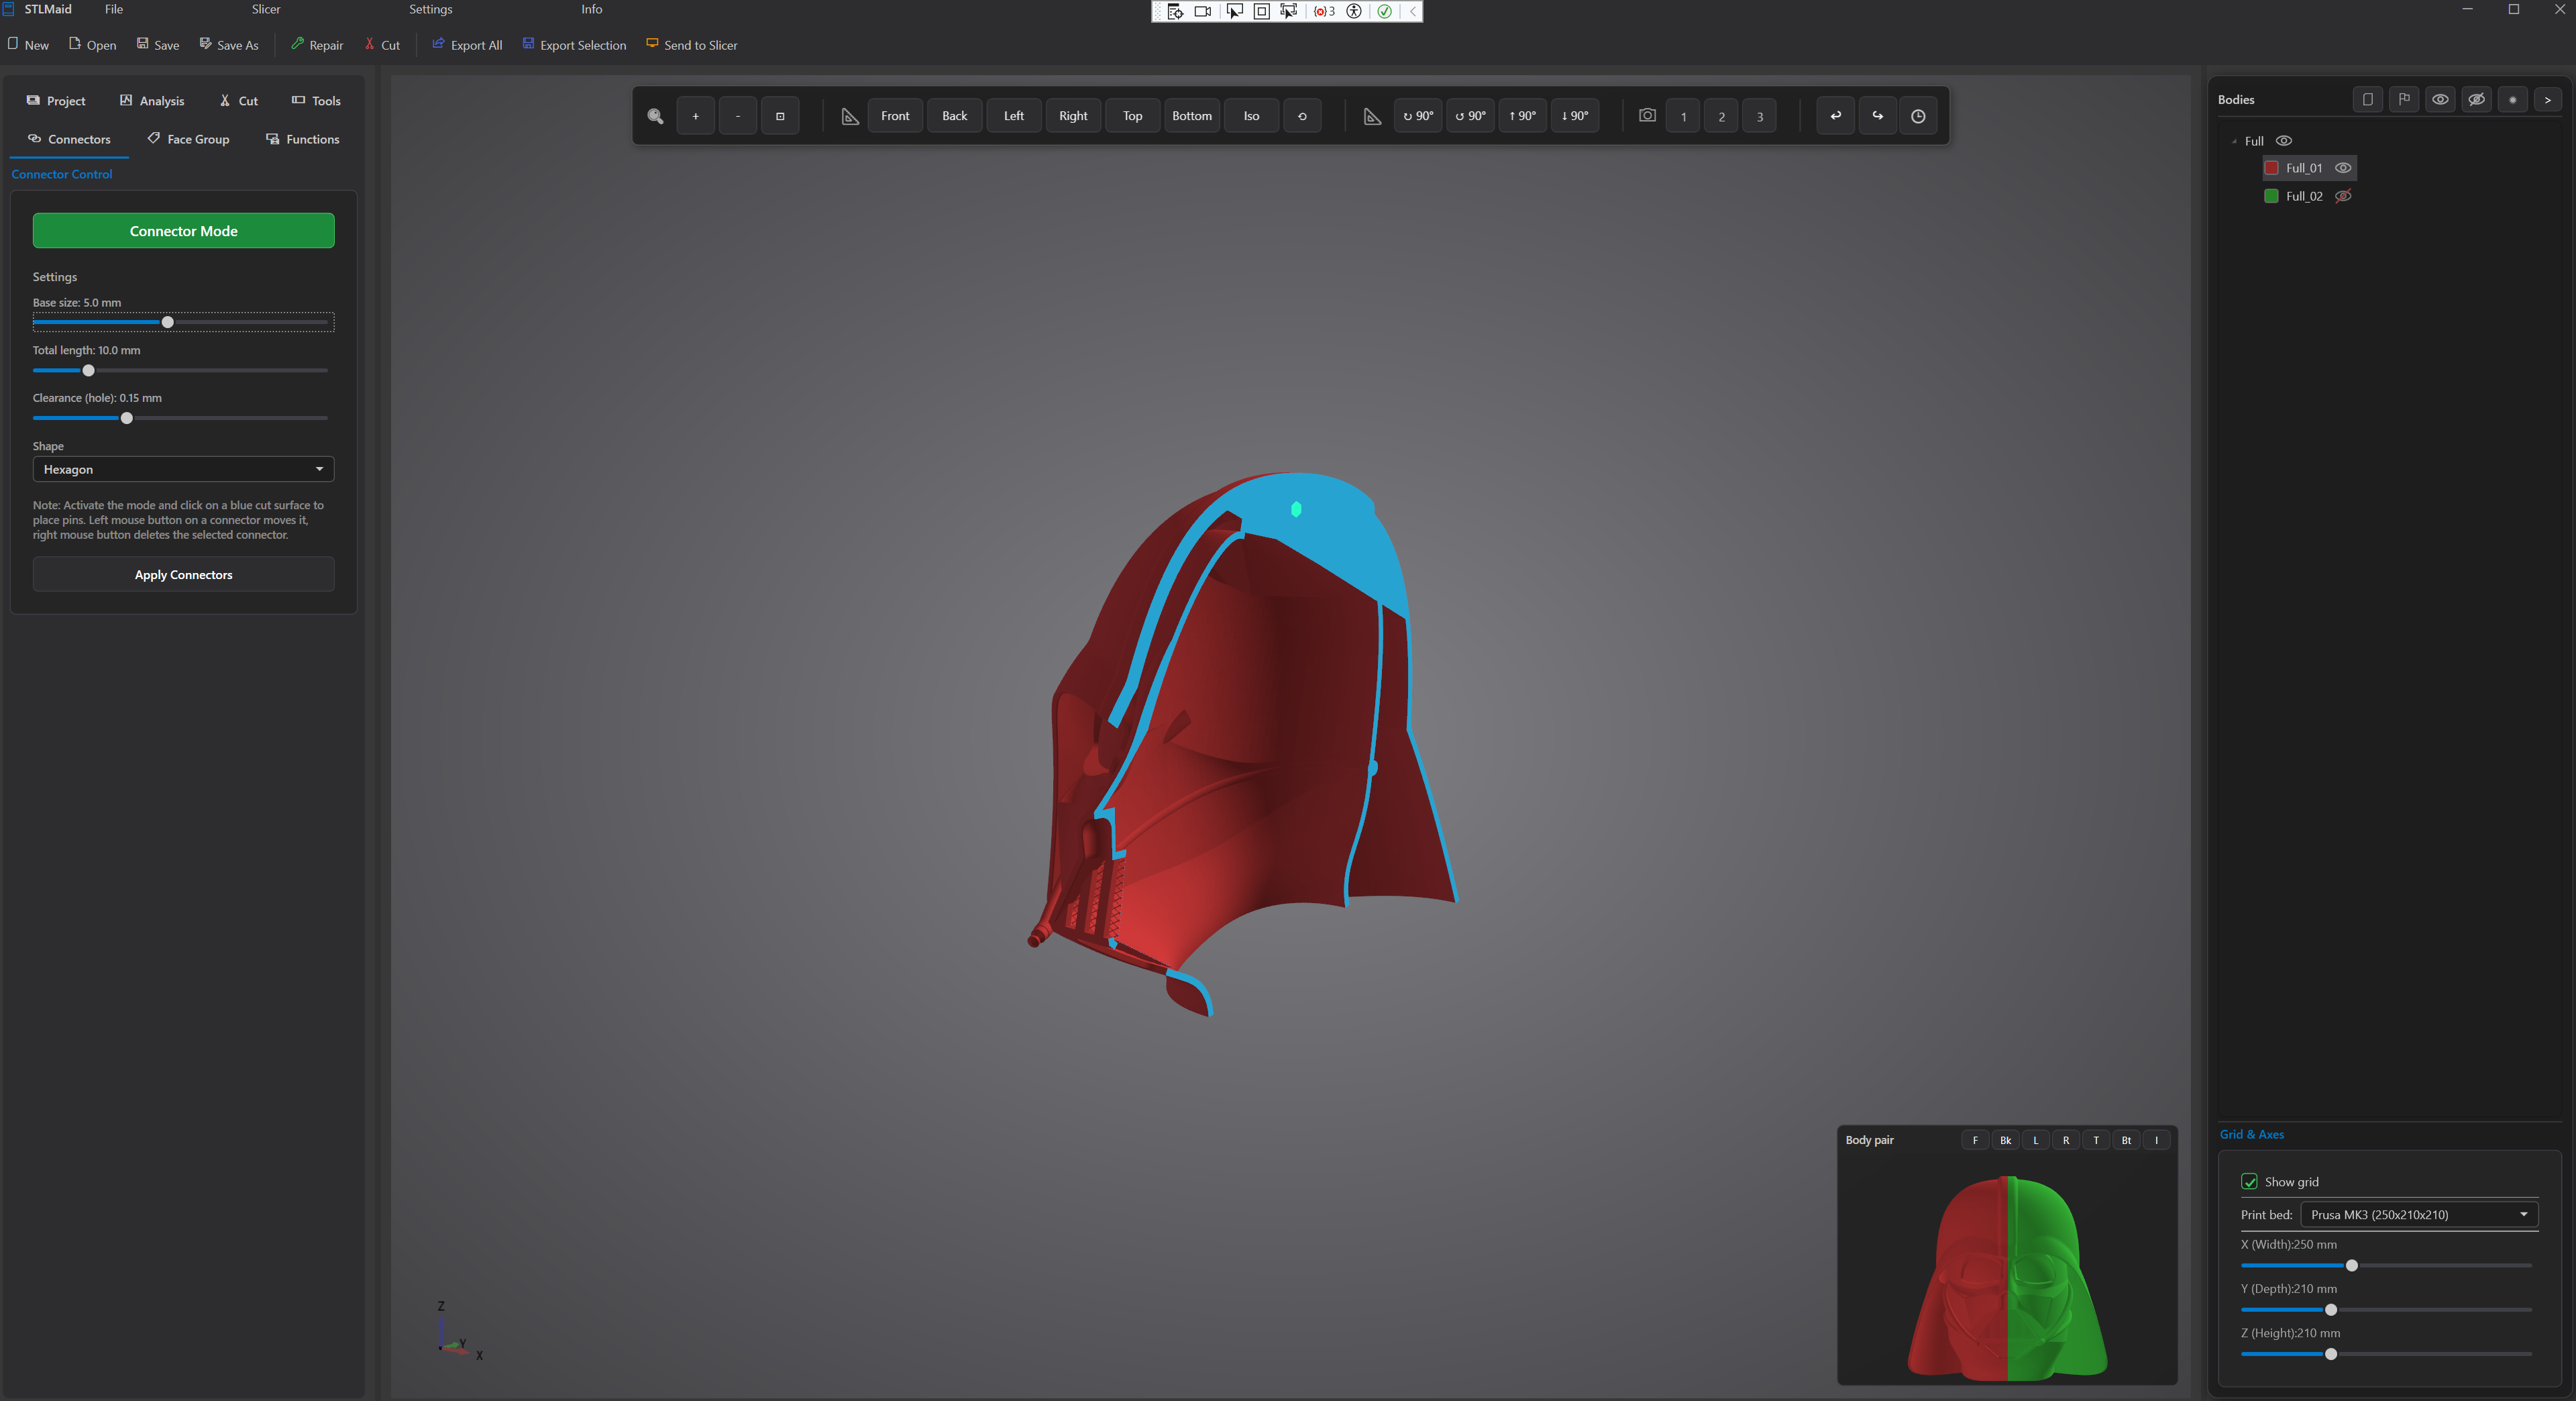
Task: Click the undo arrow in view toolbar
Action: click(x=1835, y=116)
